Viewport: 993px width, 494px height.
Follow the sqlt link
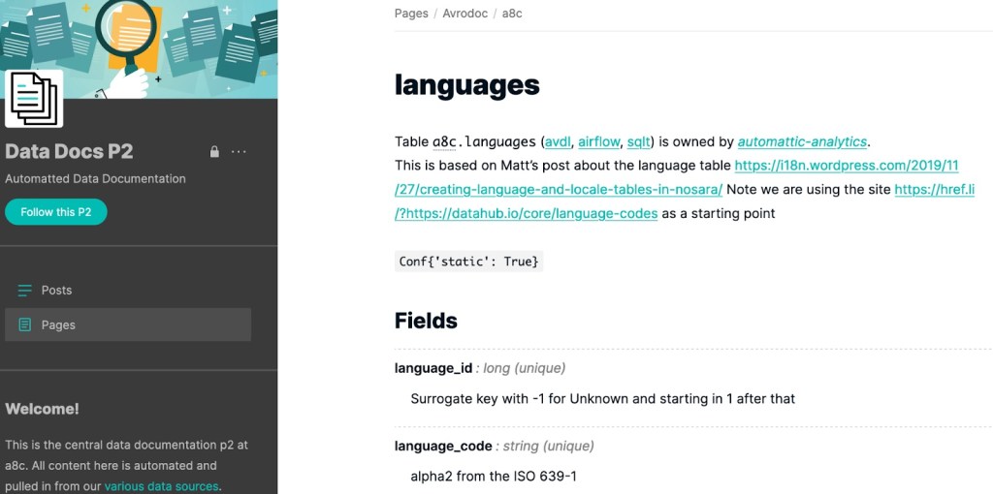[x=638, y=142]
